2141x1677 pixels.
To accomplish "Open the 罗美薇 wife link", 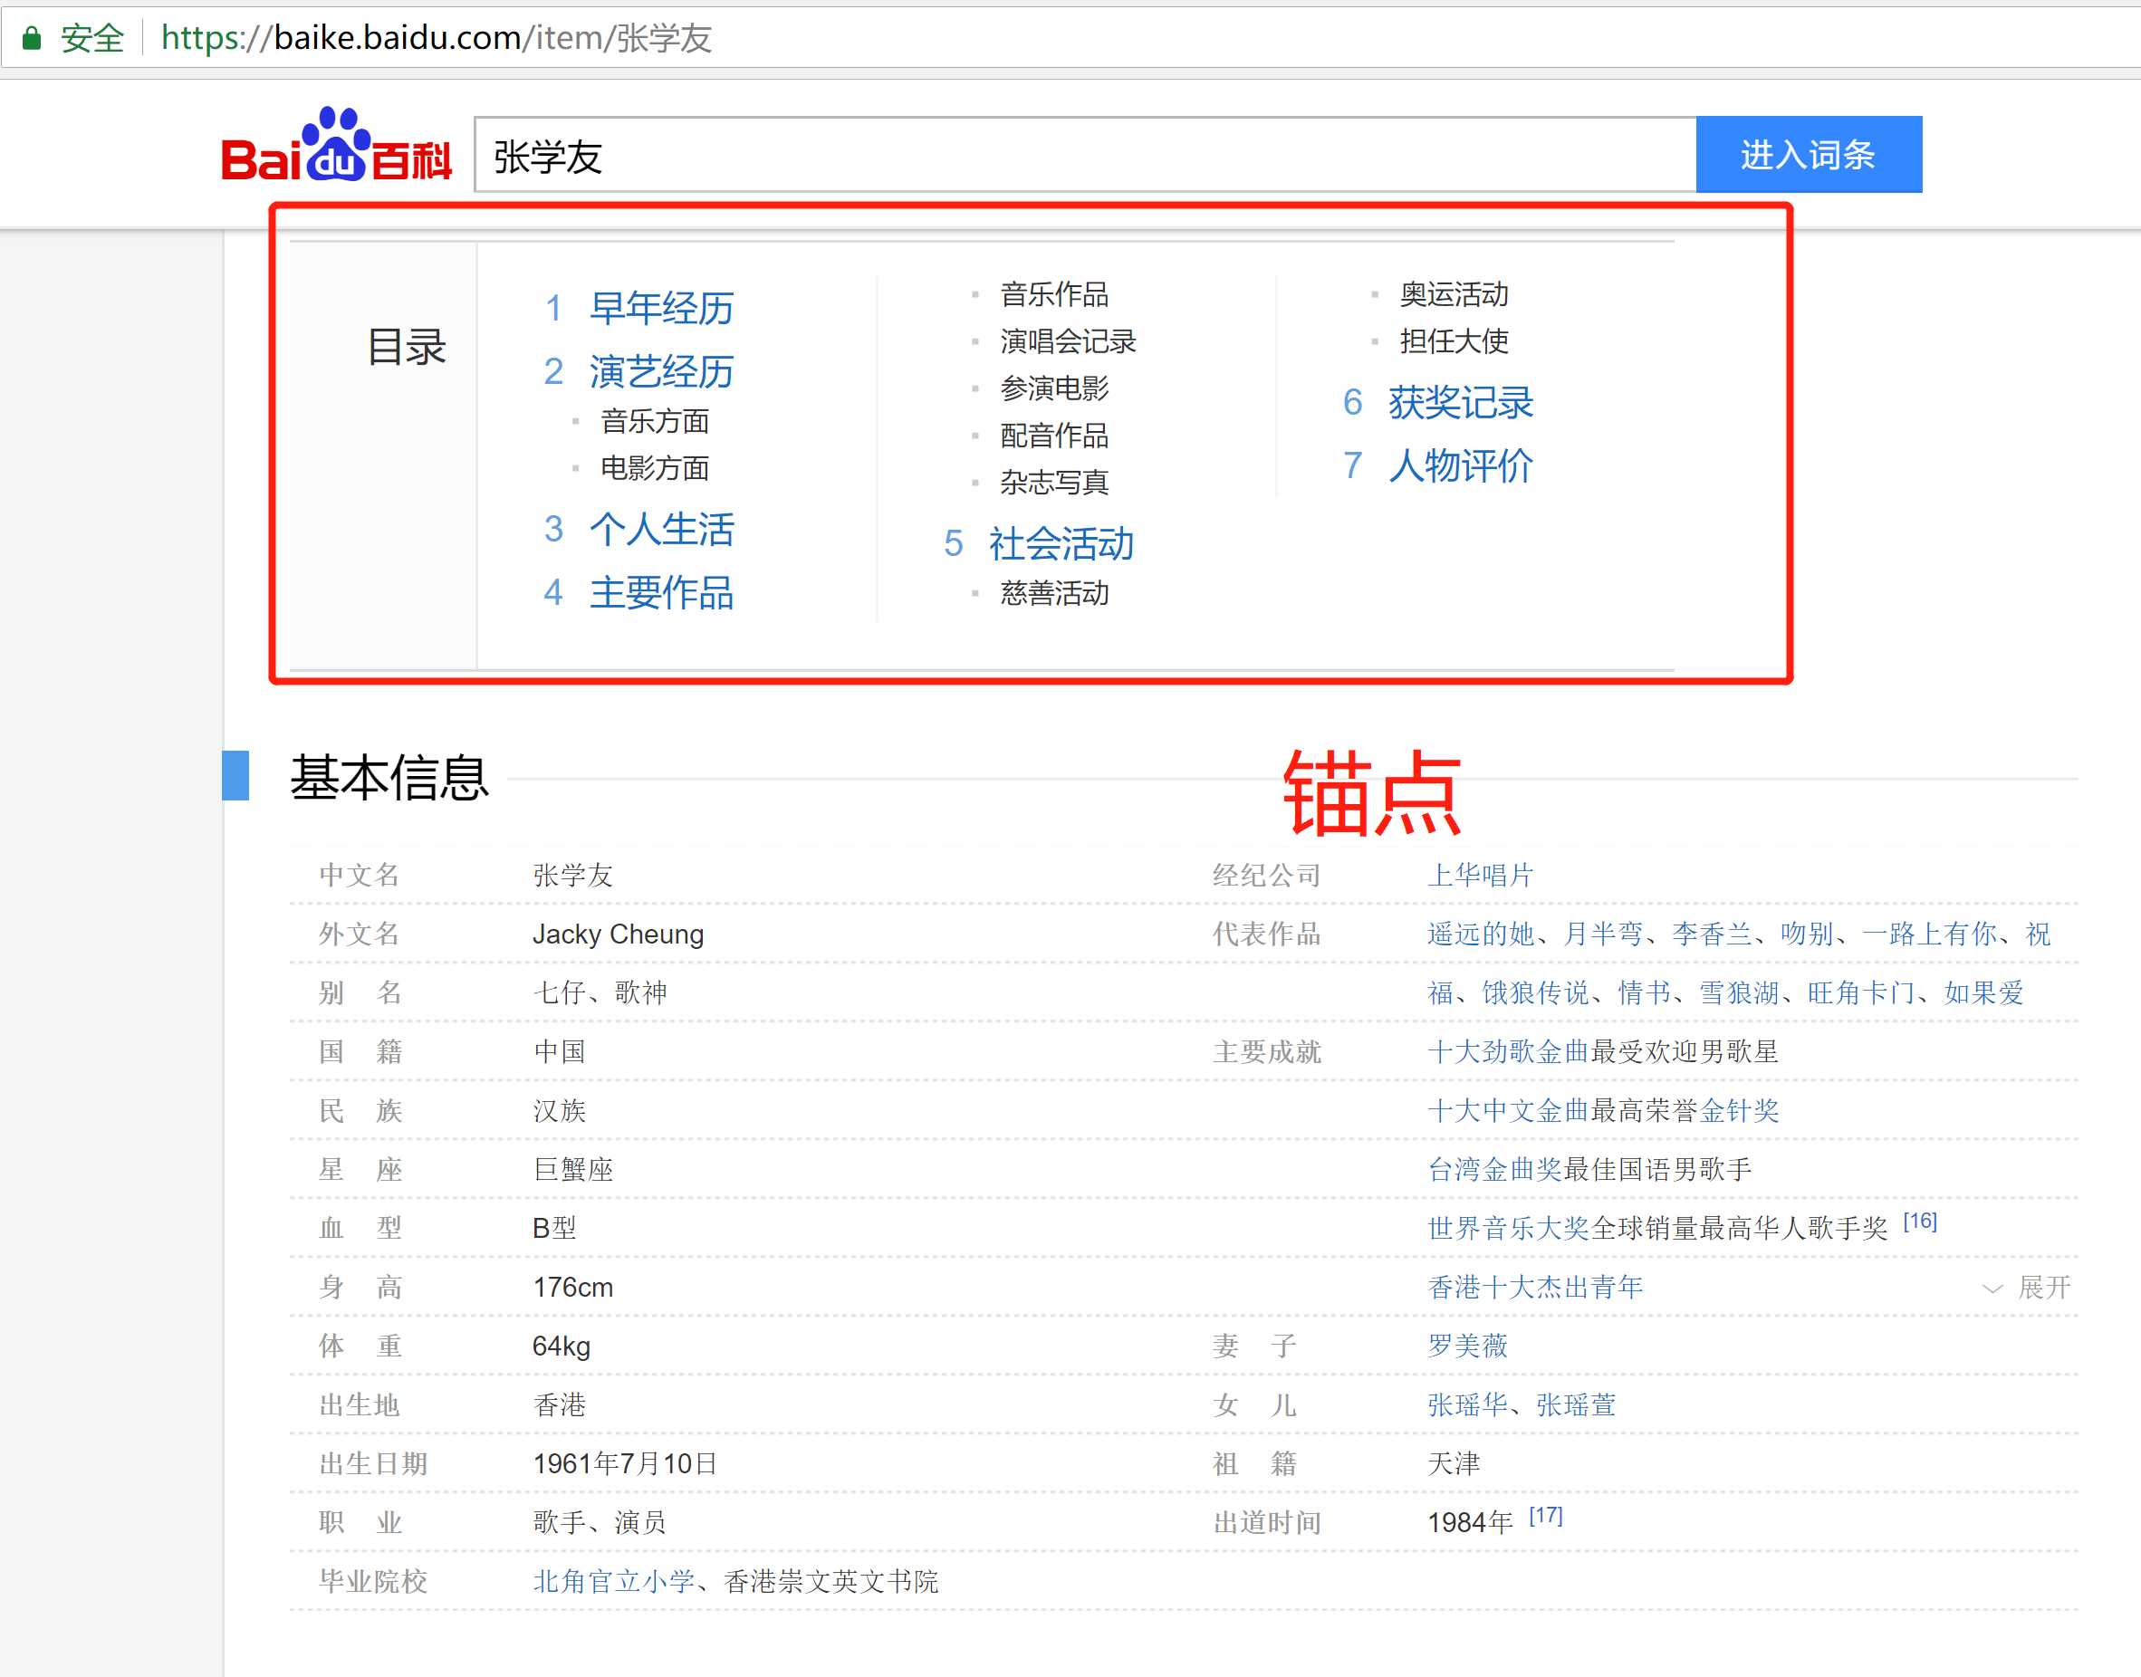I will tap(1467, 1346).
